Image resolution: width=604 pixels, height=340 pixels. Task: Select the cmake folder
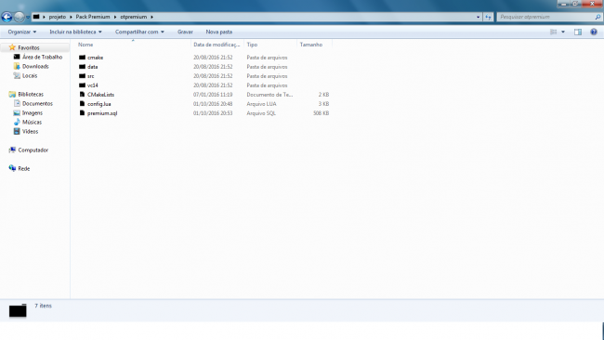pos(95,58)
